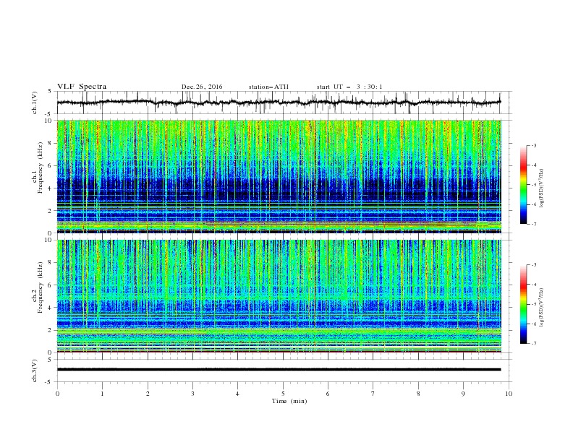Click the "-7" label on the ch.2 colorbar
The width and height of the screenshot is (573, 442).
(534, 344)
